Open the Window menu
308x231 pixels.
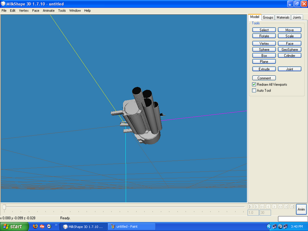(75, 11)
